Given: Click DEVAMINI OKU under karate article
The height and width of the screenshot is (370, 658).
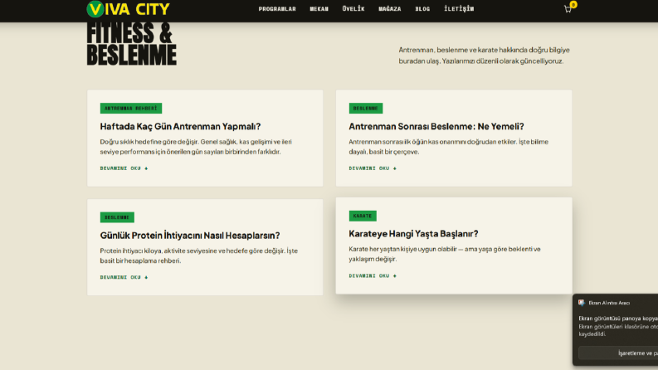Looking at the screenshot, I should pos(373,275).
